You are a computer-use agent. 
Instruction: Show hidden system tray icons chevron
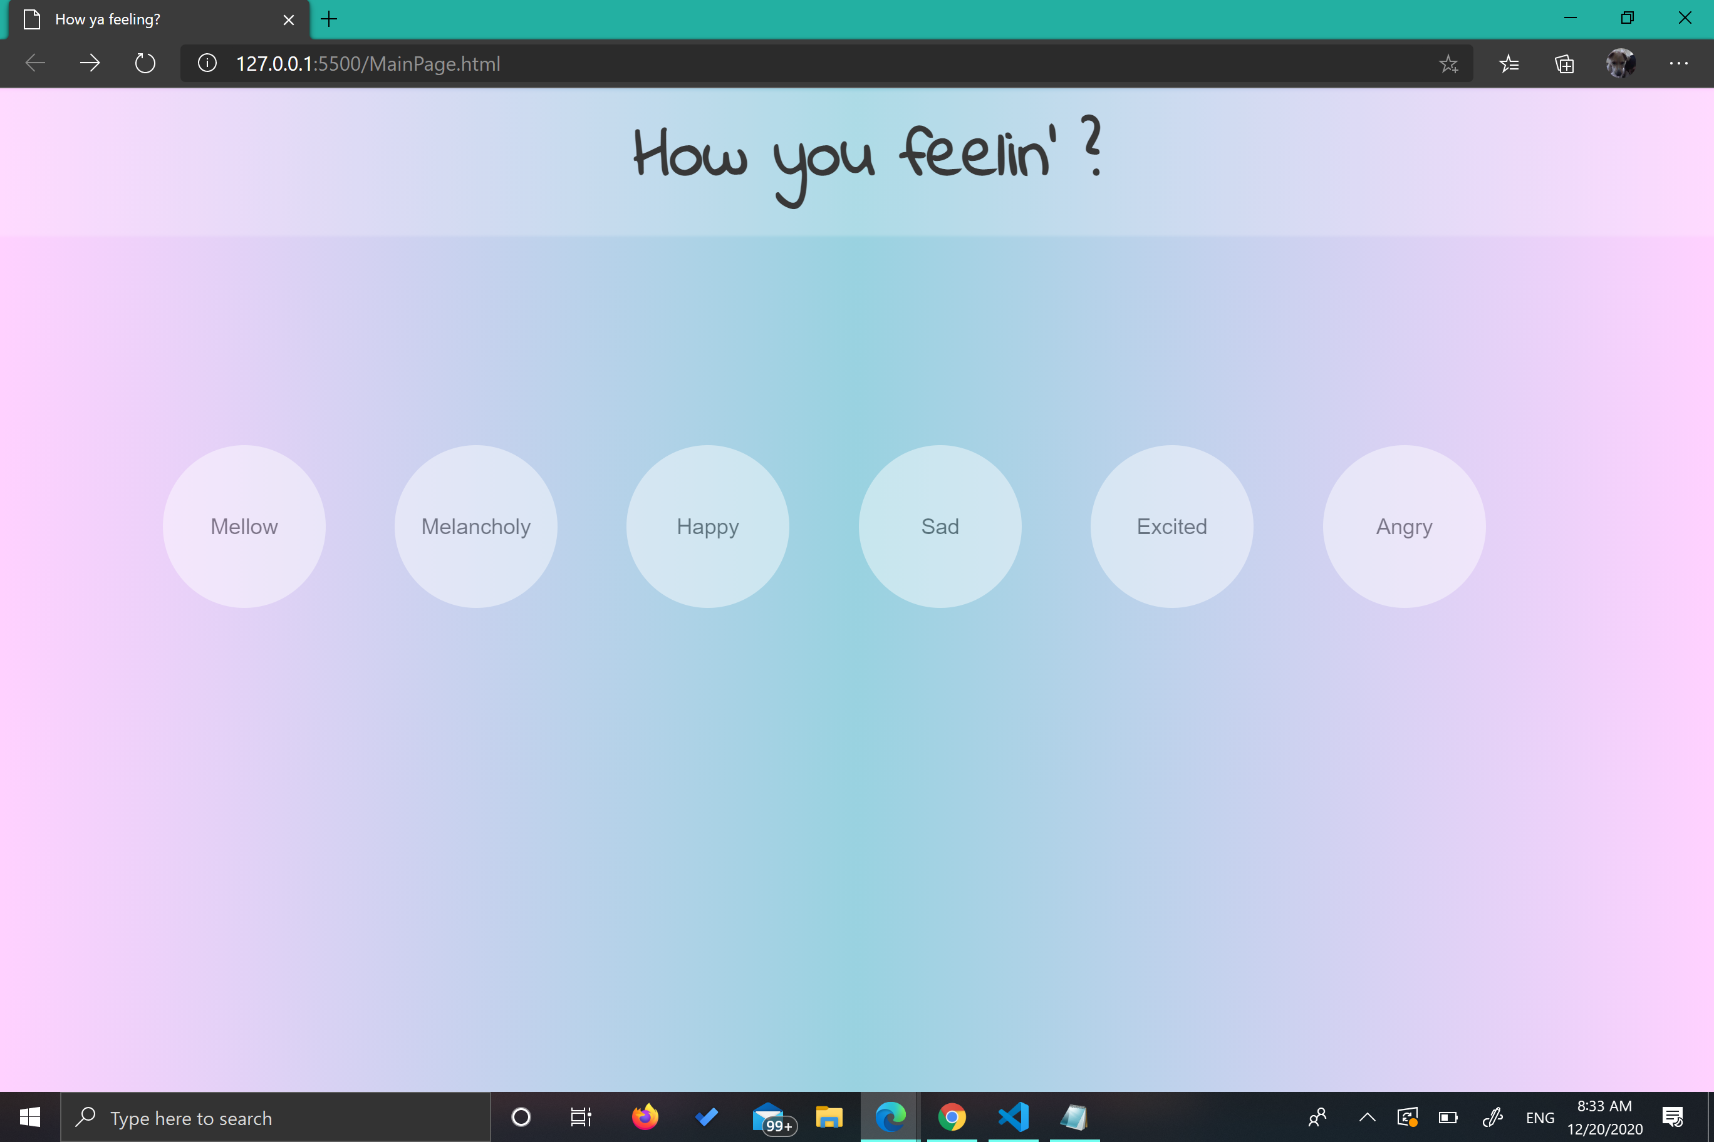tap(1367, 1116)
